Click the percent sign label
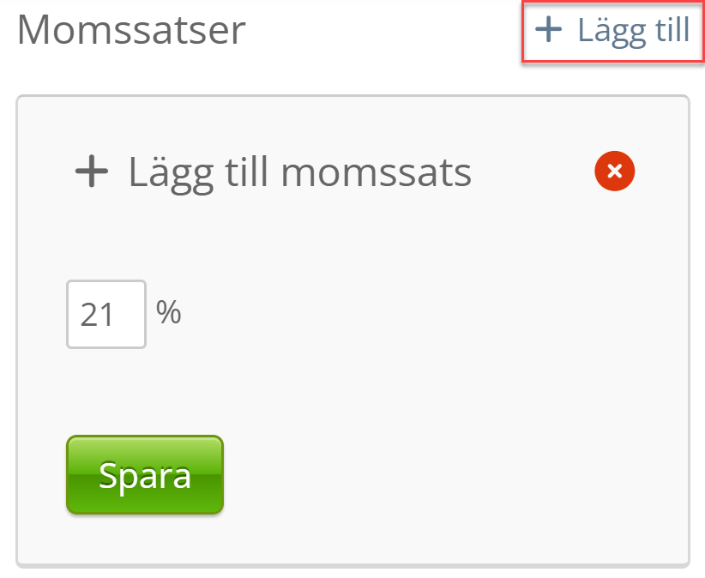This screenshot has width=705, height=578. coord(169,312)
